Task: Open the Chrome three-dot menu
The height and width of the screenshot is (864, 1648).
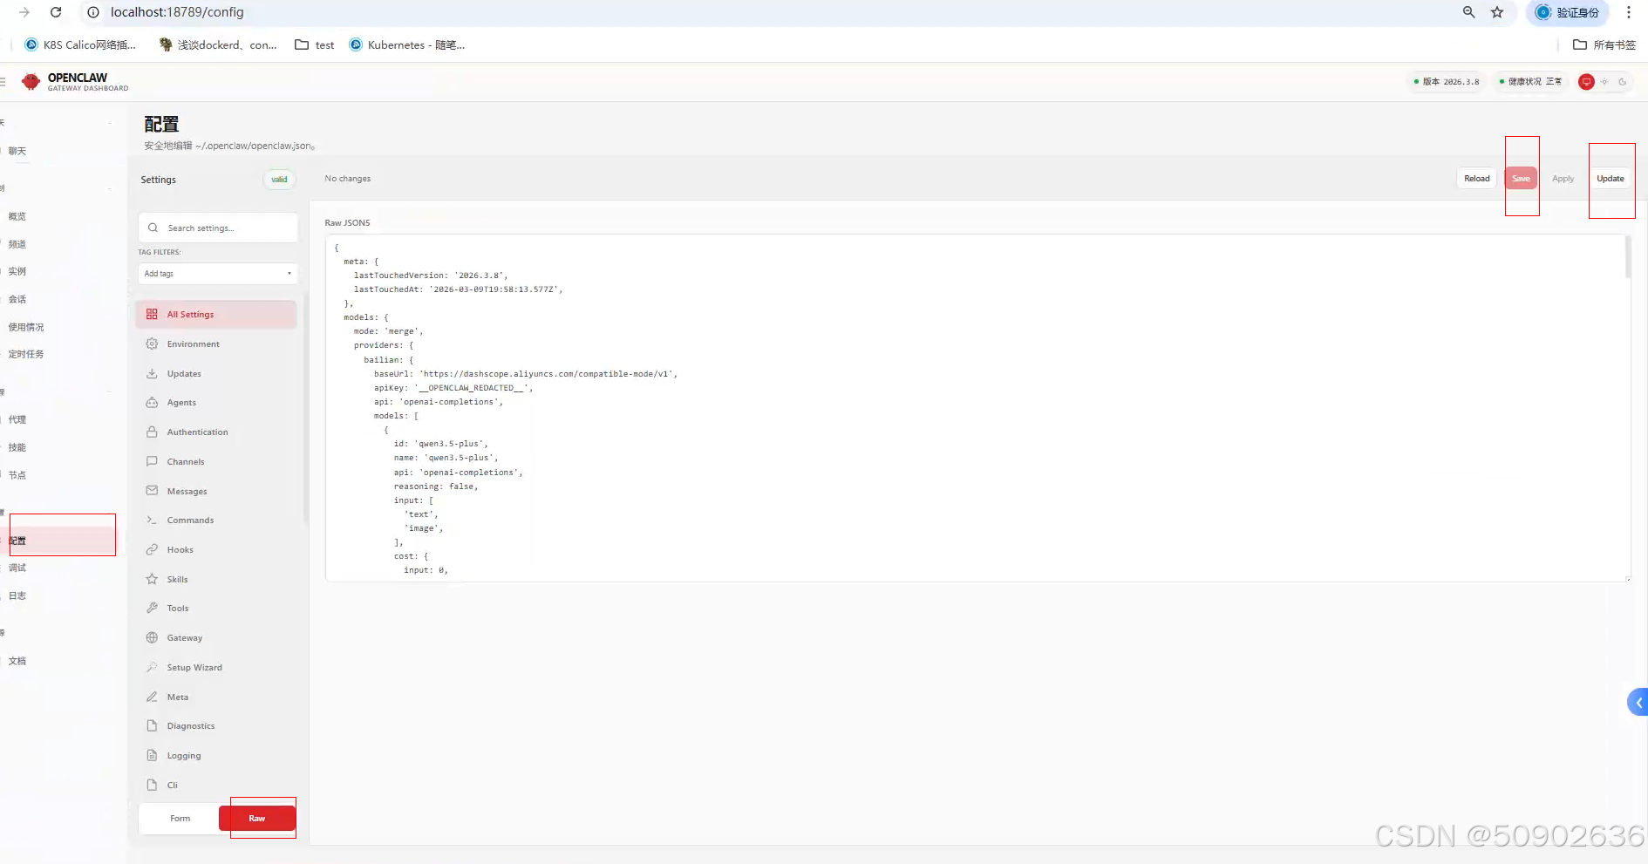Action: 1629,12
